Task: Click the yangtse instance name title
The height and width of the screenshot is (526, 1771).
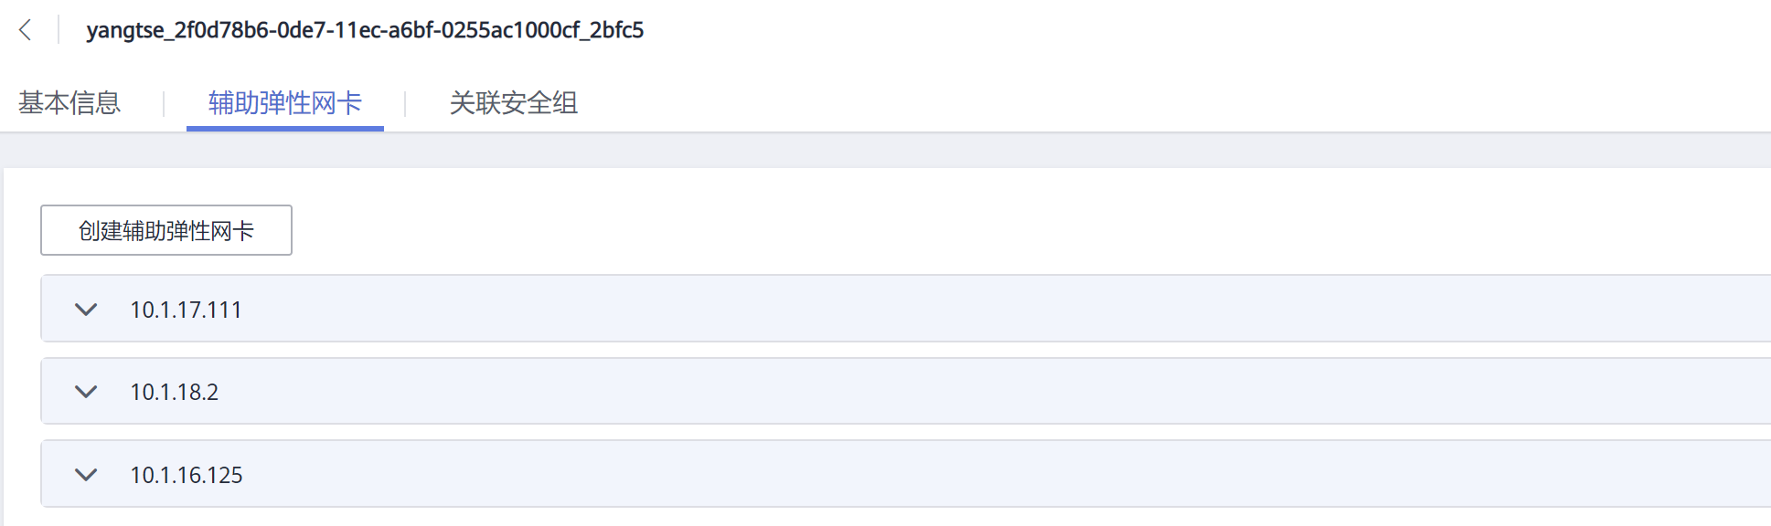Action: coord(365,30)
